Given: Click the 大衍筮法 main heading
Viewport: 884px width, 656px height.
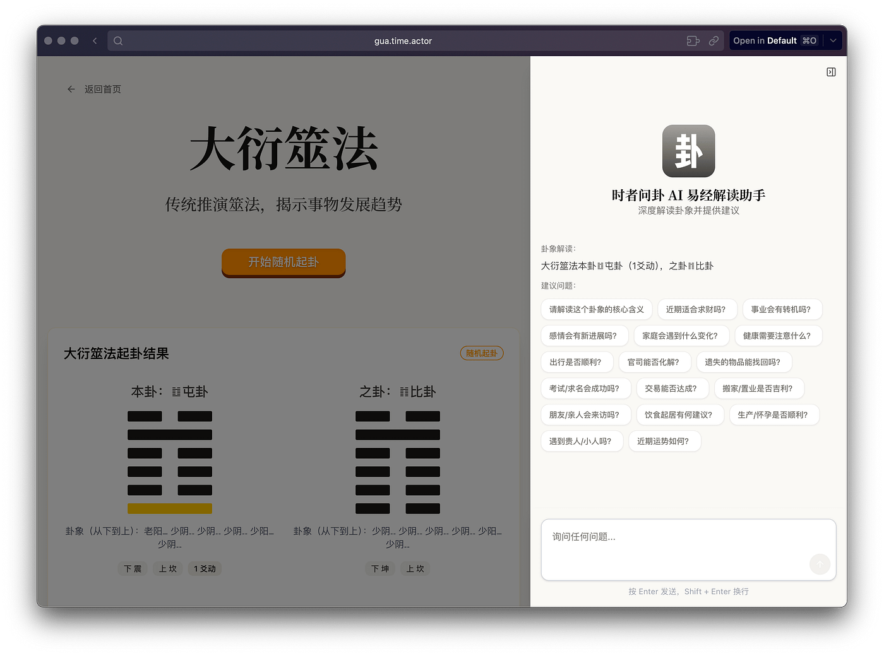Looking at the screenshot, I should 284,149.
